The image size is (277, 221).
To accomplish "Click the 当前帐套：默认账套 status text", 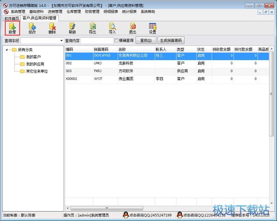I will tap(19, 215).
